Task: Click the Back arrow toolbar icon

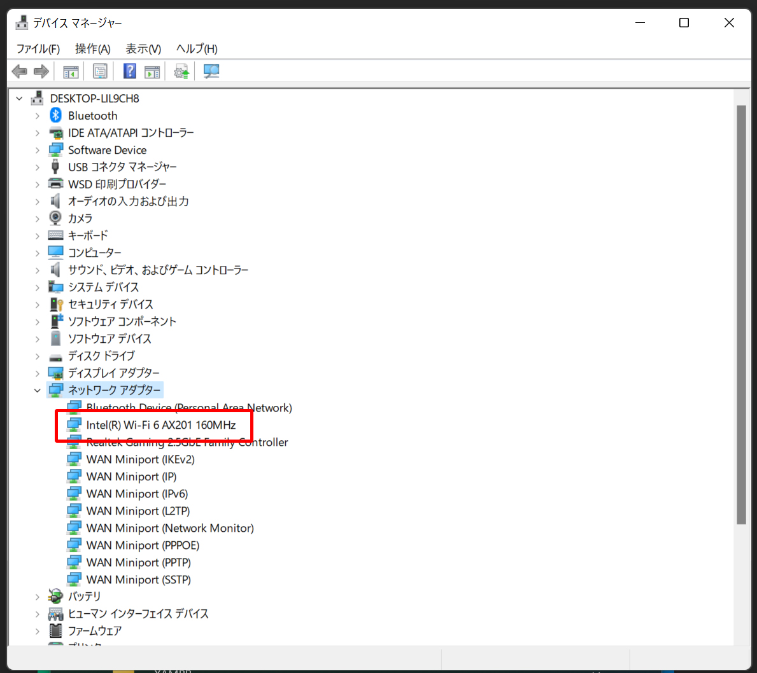Action: (x=19, y=71)
